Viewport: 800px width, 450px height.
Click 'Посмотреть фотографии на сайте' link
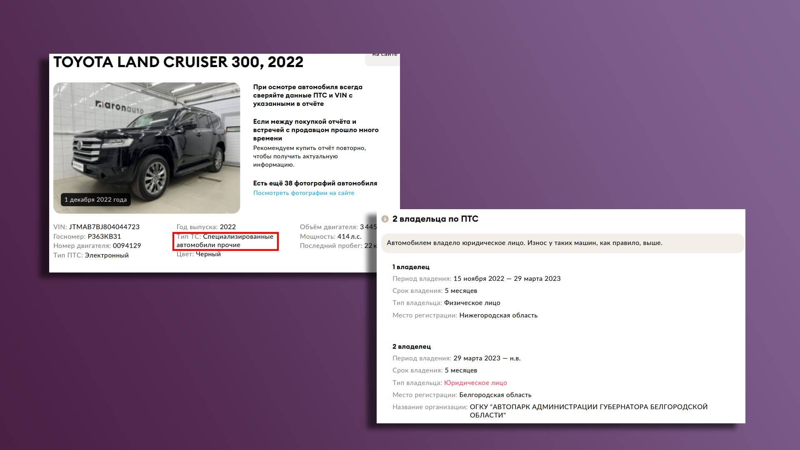pos(303,193)
